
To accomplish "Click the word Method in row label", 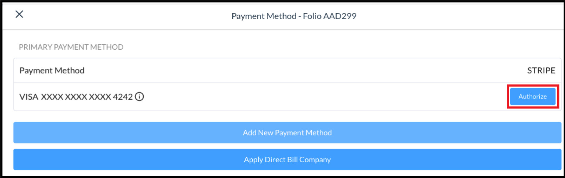I will [x=70, y=71].
